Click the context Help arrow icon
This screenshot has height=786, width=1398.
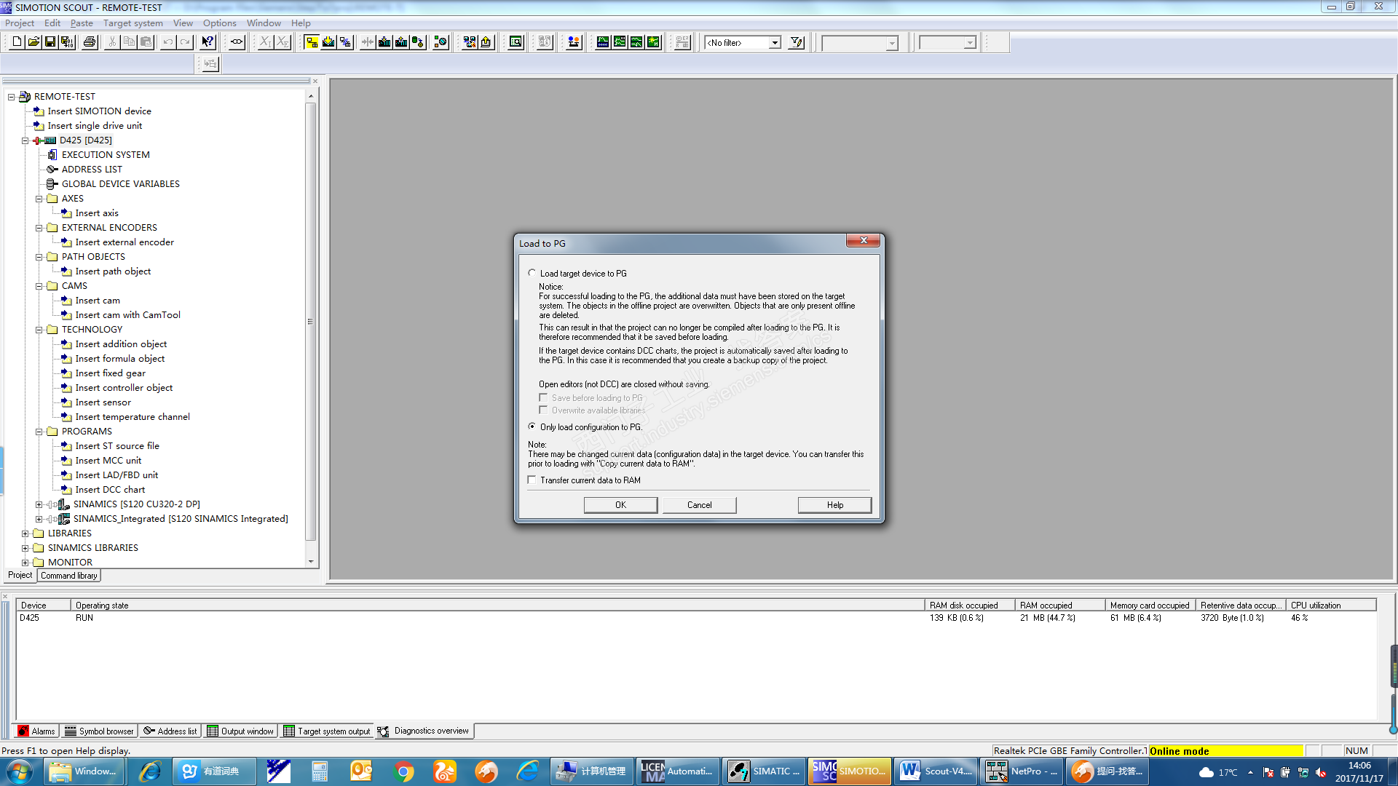click(208, 42)
